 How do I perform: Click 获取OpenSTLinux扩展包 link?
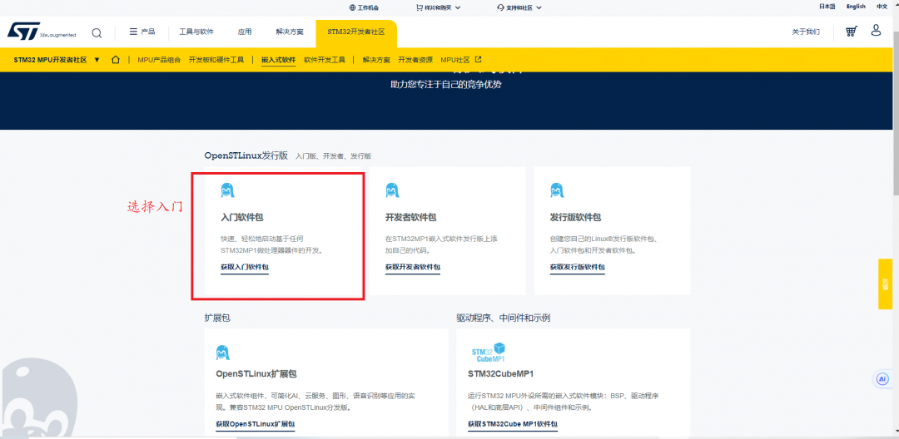point(256,424)
